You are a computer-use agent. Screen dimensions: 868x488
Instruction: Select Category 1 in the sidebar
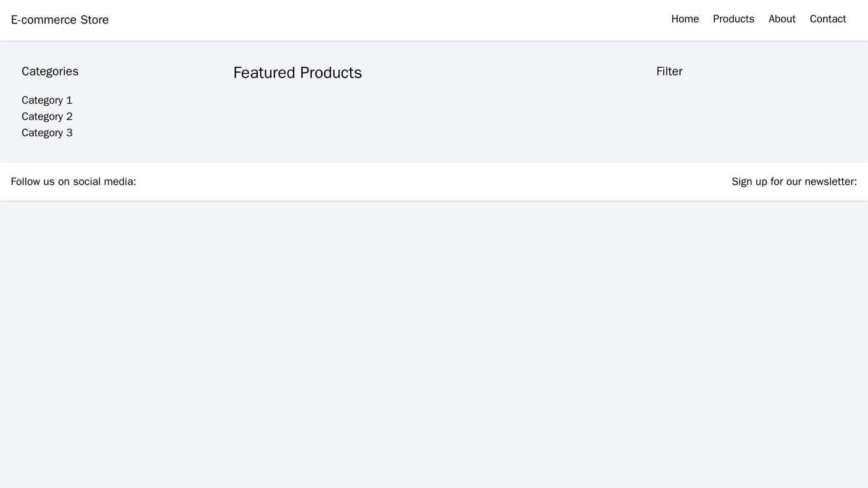point(47,100)
